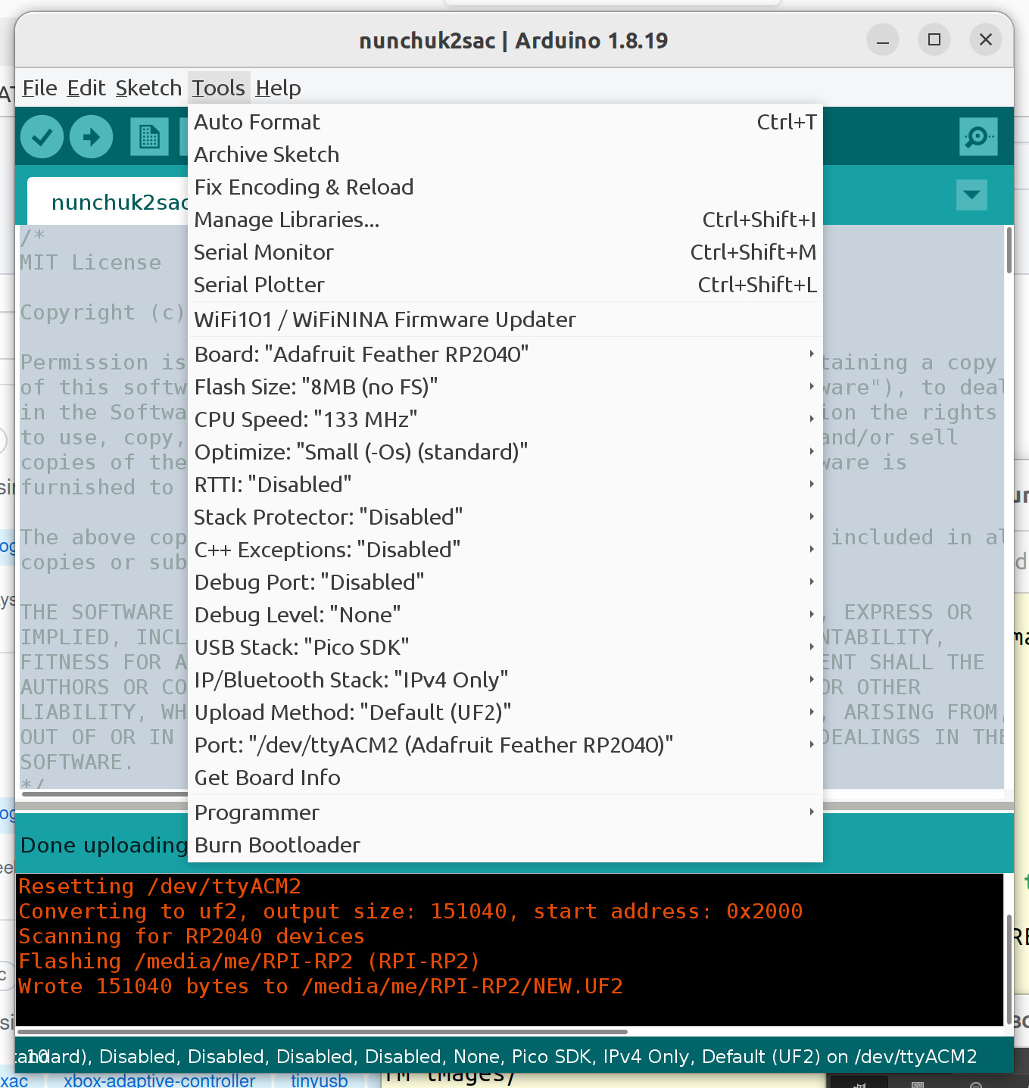Click 'Resetting /dev/ttyACM2' console line

[160, 886]
